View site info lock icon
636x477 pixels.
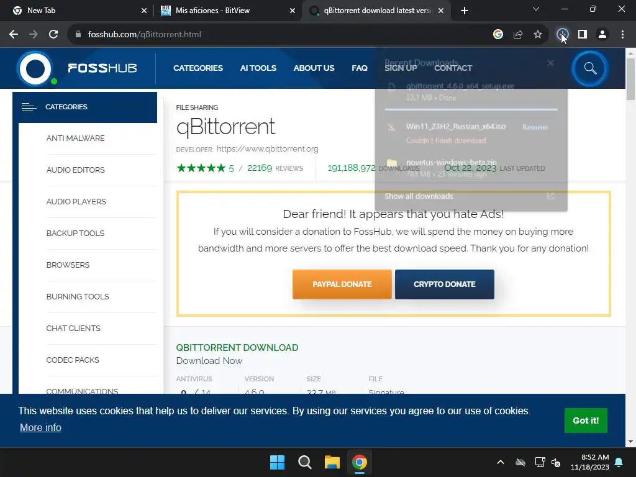pyautogui.click(x=78, y=35)
